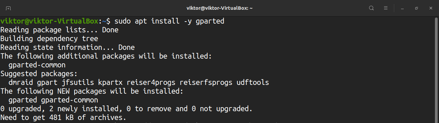The width and height of the screenshot is (439, 123).
Task: Open the hamburger menu in the title bar
Action: (386, 8)
